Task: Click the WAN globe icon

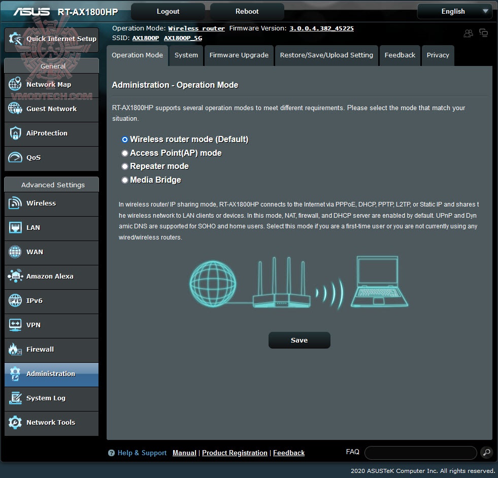Action: (x=15, y=252)
